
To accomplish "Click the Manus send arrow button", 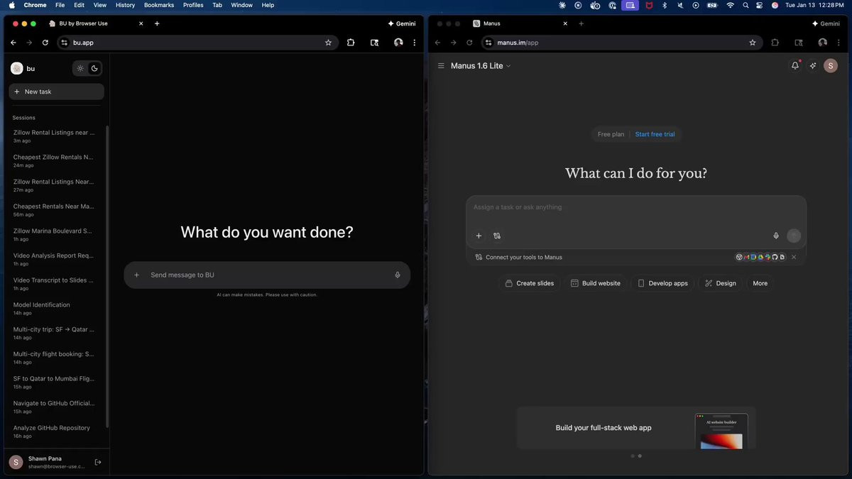I will click(x=794, y=236).
